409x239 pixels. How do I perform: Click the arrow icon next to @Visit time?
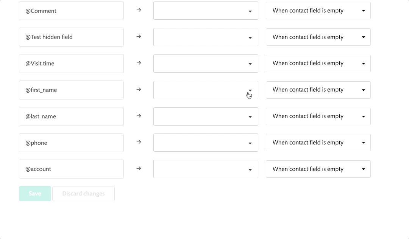click(139, 63)
